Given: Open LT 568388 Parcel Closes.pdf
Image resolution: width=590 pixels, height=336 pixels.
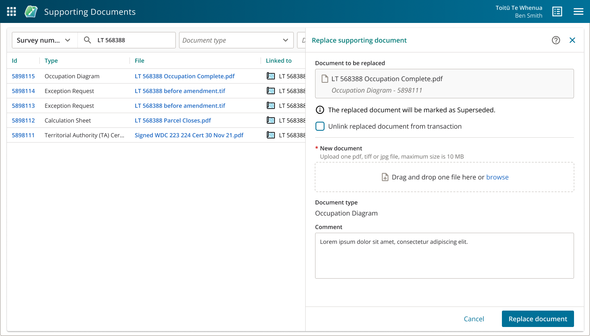Looking at the screenshot, I should pyautogui.click(x=173, y=120).
